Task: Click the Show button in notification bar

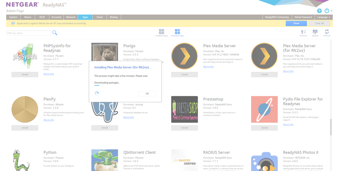Action: pos(296,23)
